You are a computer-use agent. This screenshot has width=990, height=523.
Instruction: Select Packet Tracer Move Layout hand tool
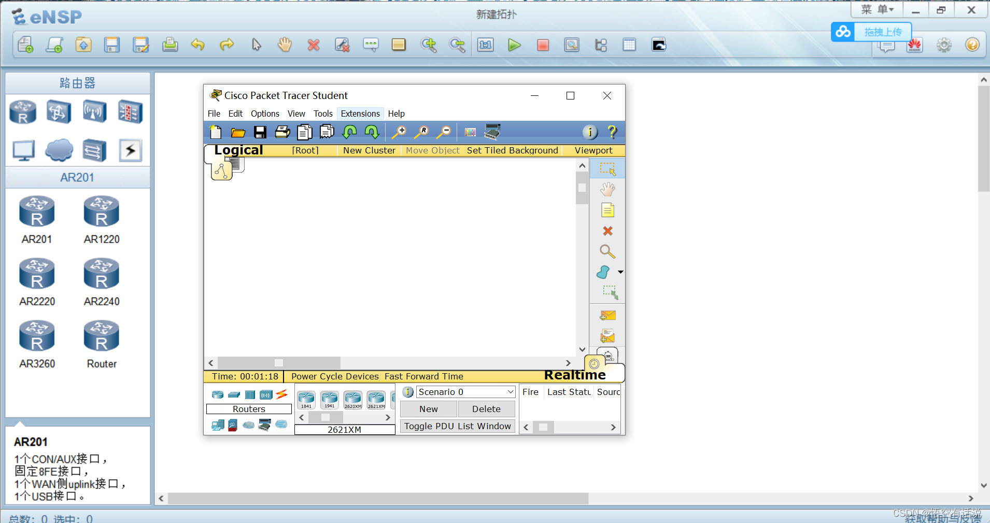pos(607,189)
